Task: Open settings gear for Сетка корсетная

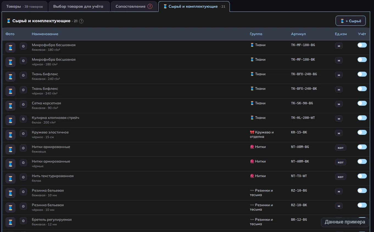Action: pyautogui.click(x=23, y=104)
